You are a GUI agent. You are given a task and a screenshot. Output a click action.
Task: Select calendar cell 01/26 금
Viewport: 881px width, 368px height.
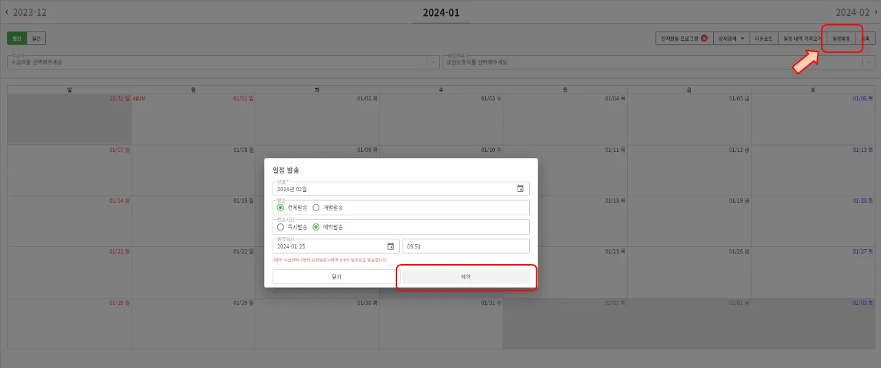click(689, 272)
